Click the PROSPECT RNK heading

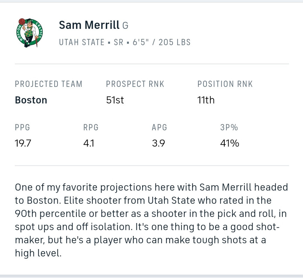click(135, 84)
